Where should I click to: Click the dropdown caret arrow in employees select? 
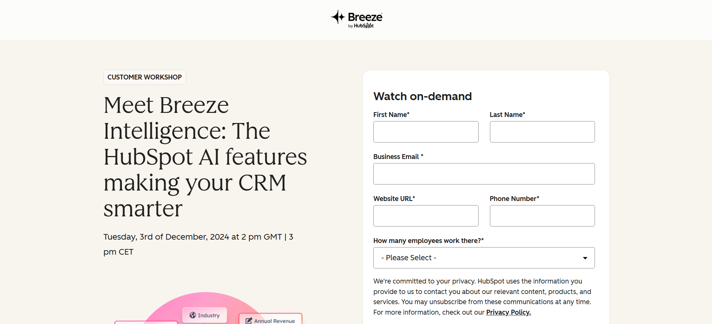[x=585, y=258]
